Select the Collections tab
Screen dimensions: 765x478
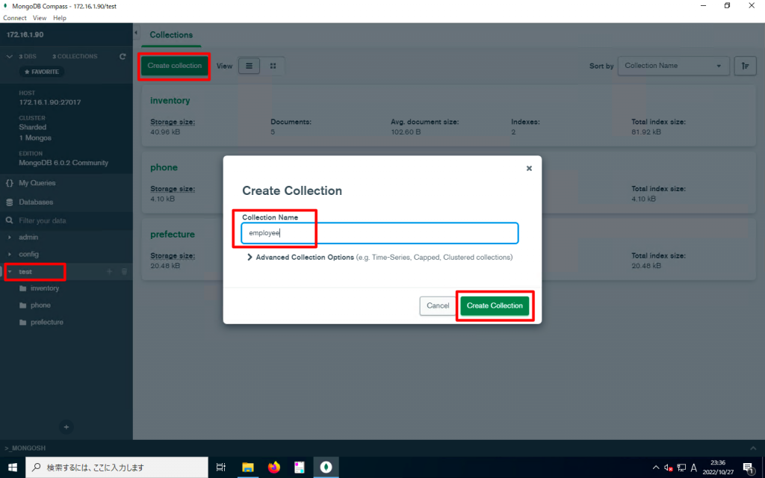click(171, 34)
